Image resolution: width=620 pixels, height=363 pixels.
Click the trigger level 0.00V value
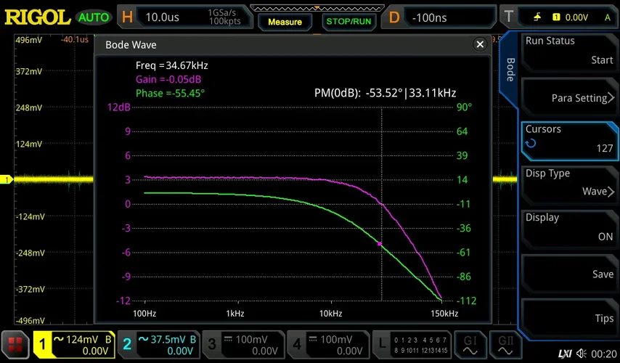coord(576,17)
